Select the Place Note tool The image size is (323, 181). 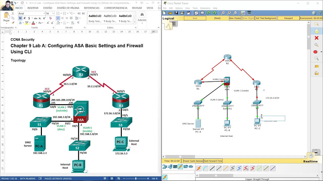316,31
